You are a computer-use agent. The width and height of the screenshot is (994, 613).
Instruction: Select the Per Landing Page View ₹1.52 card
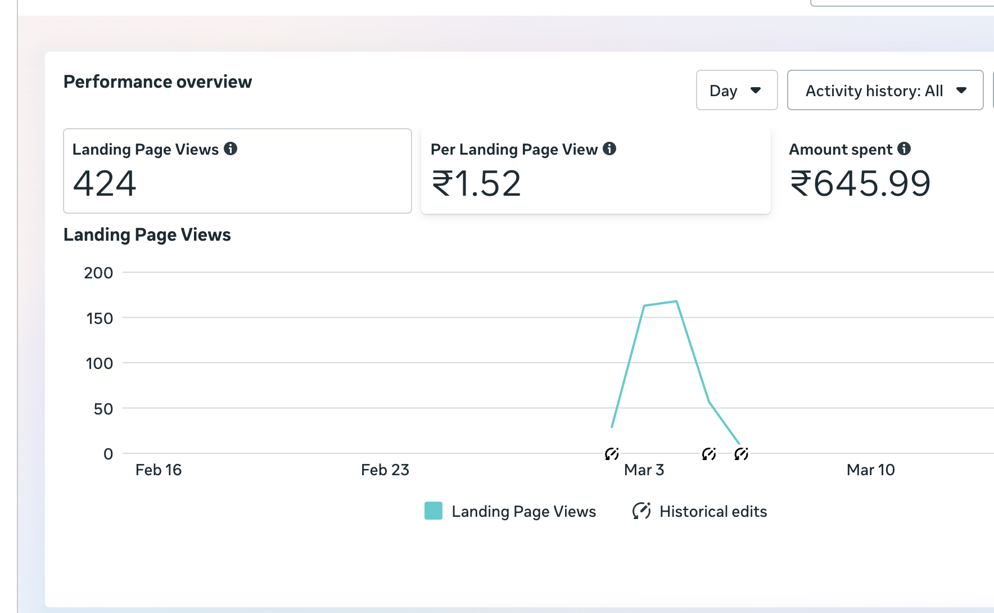pyautogui.click(x=595, y=171)
